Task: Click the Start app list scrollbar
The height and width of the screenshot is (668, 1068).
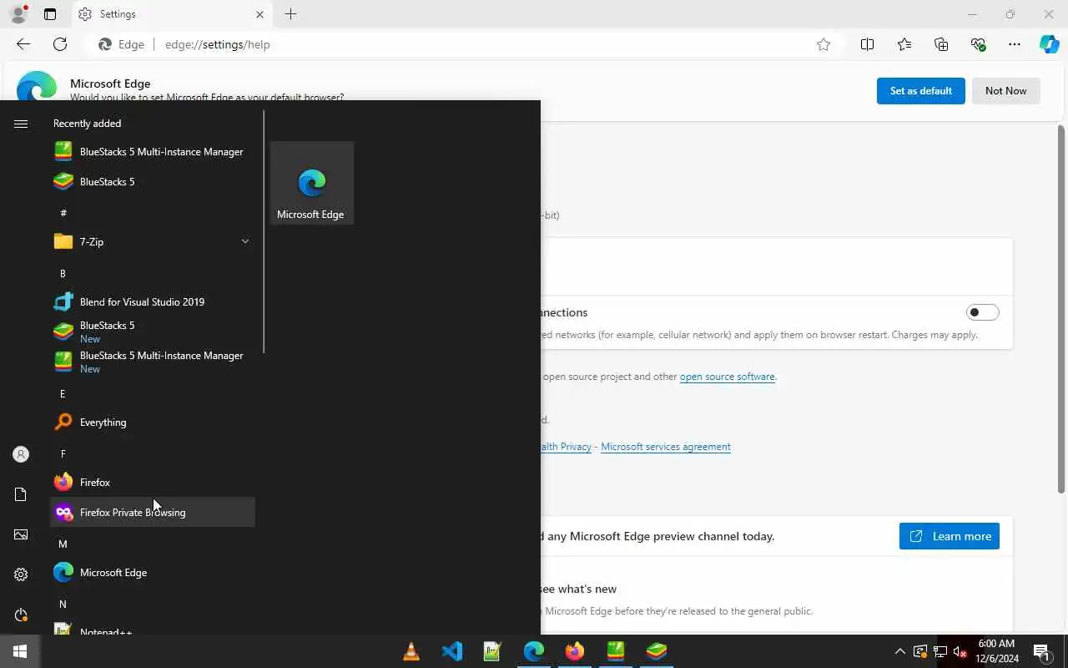Action: pos(264,231)
